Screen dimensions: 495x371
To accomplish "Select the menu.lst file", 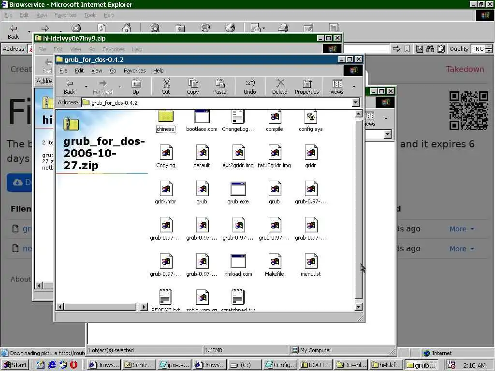I will (x=311, y=265).
